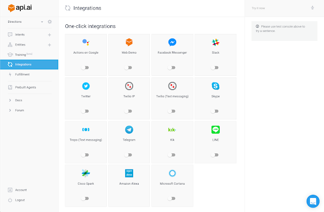324x212 pixels.
Task: Turn on the Slack integration toggle
Action: pyautogui.click(x=215, y=67)
